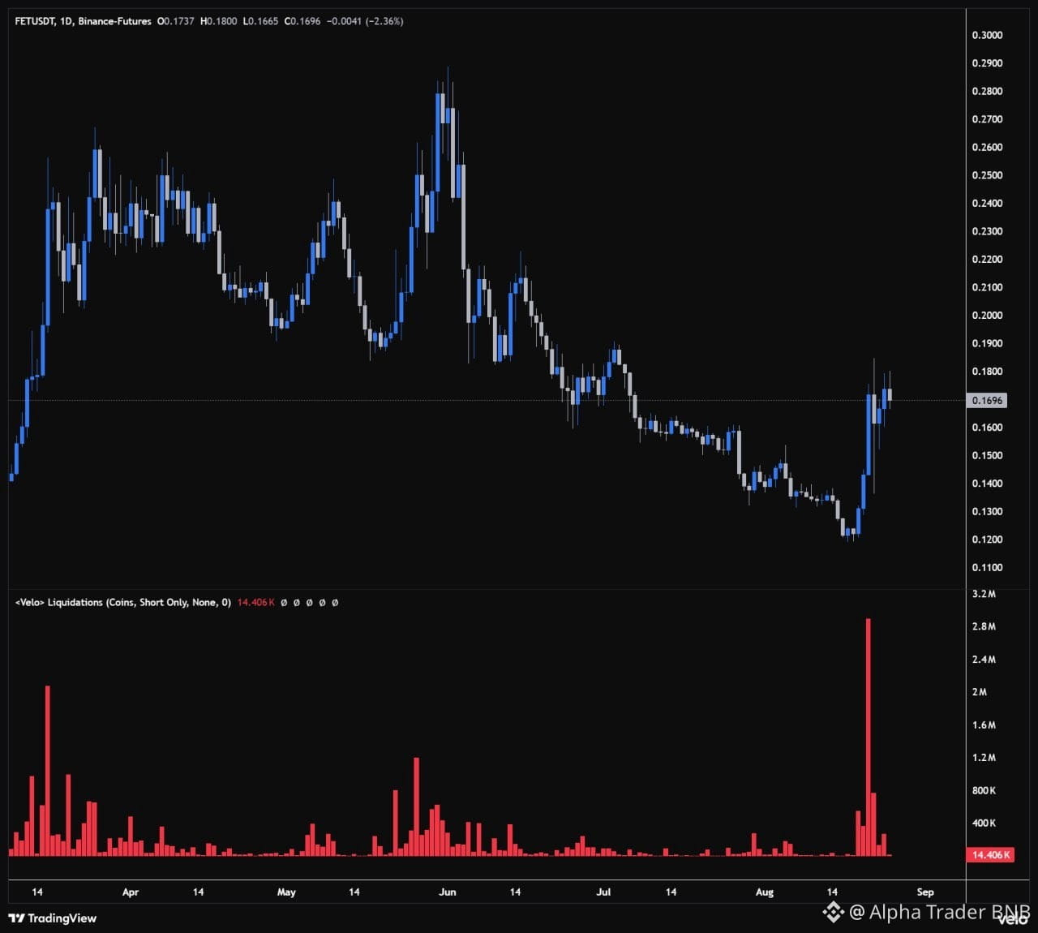Click the 400 K liquidations axis label
The height and width of the screenshot is (933, 1038).
(984, 823)
